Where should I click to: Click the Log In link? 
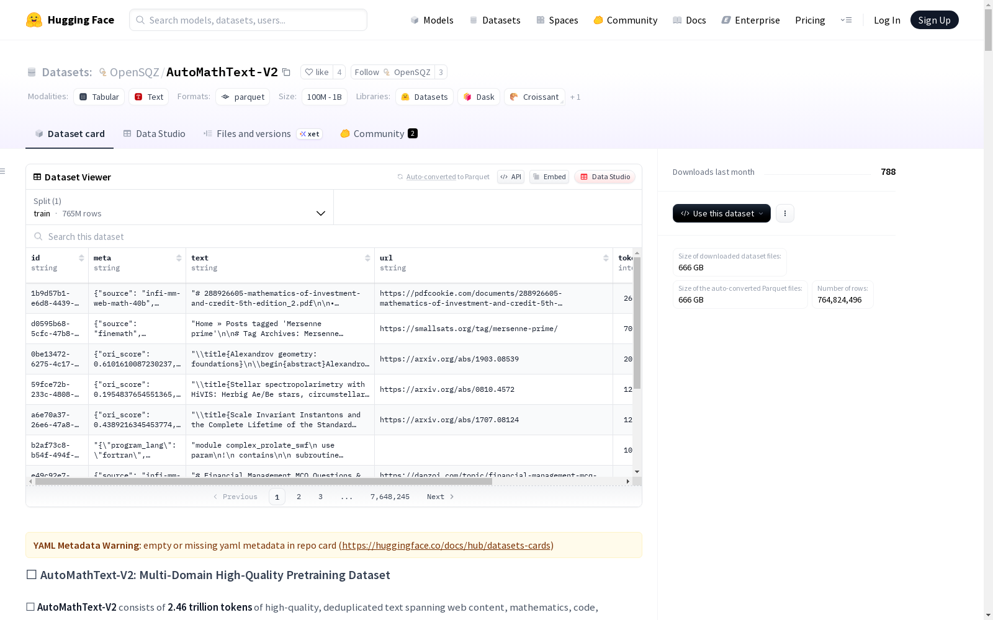tap(887, 20)
